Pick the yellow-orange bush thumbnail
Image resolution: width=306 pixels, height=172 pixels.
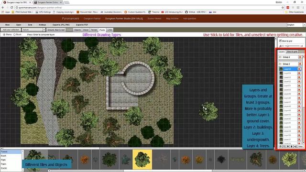pyautogui.click(x=199, y=159)
